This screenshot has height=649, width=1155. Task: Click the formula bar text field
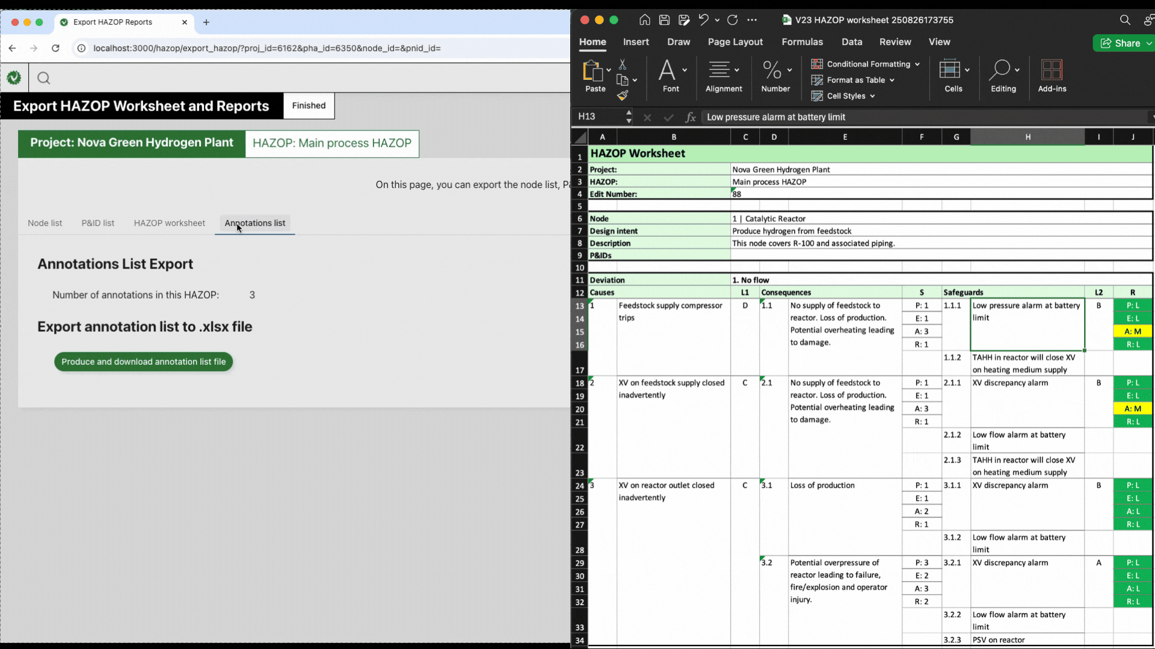coord(923,117)
